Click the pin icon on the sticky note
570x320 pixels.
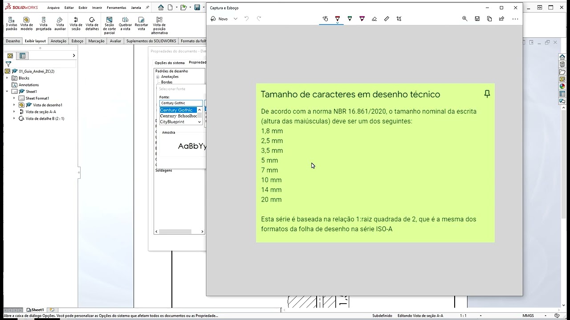point(487,94)
